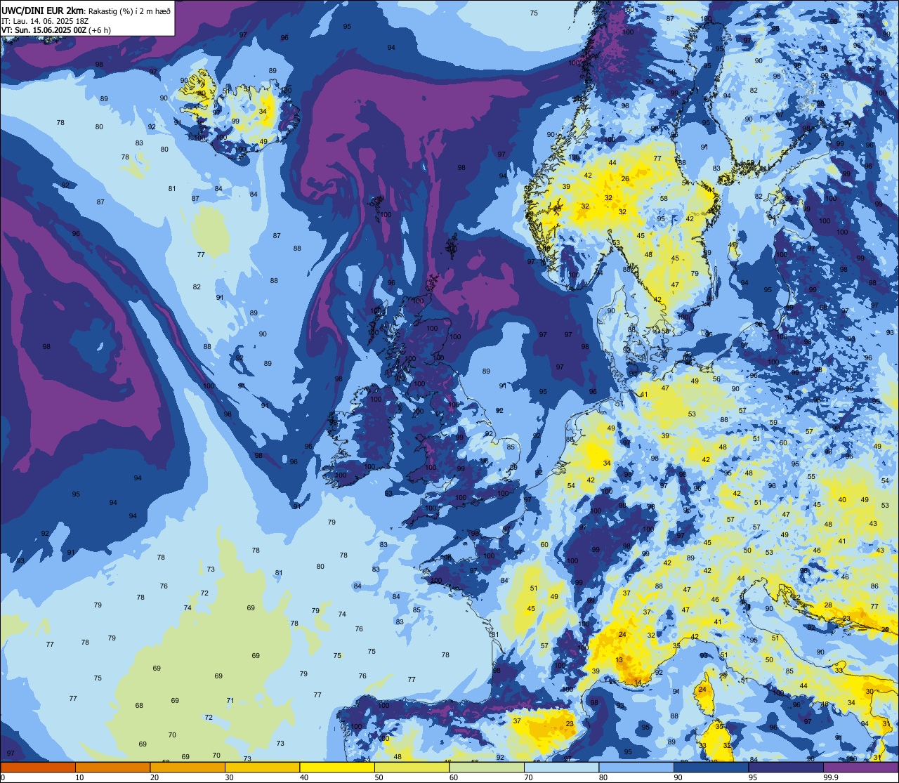Select the 60–70 light green legend segment
The width and height of the screenshot is (899, 783).
click(487, 767)
